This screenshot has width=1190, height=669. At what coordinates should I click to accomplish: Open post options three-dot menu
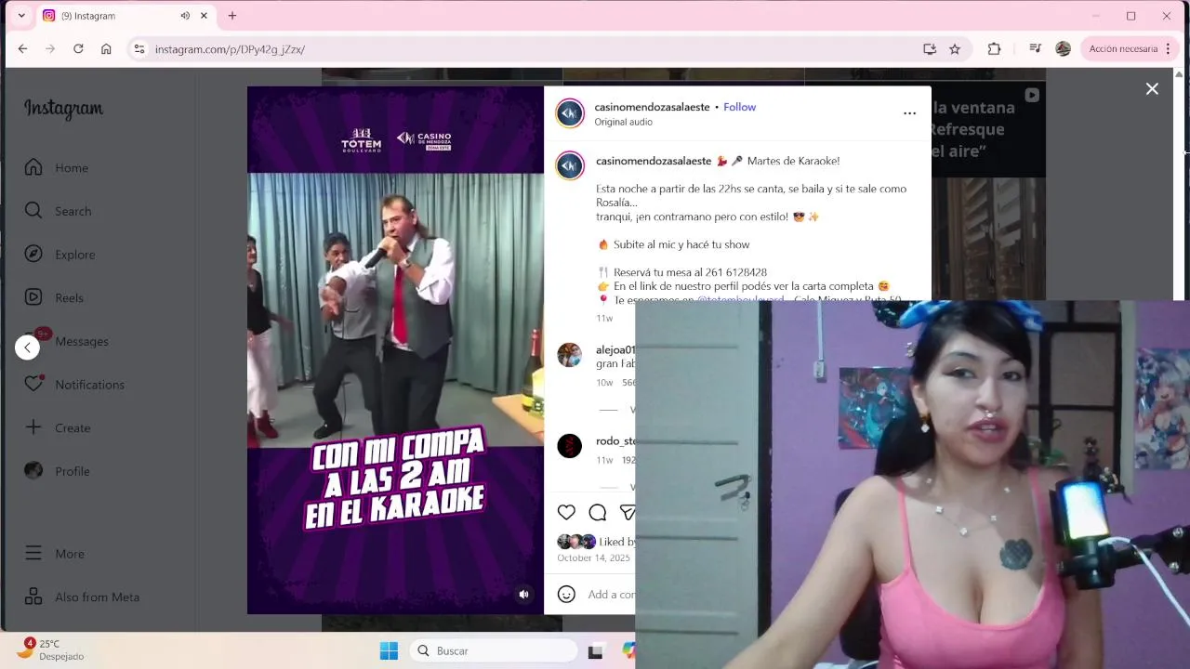click(x=909, y=113)
